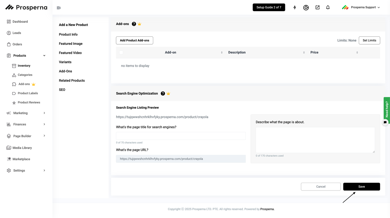Collapse the Products sidebar section

44,56
